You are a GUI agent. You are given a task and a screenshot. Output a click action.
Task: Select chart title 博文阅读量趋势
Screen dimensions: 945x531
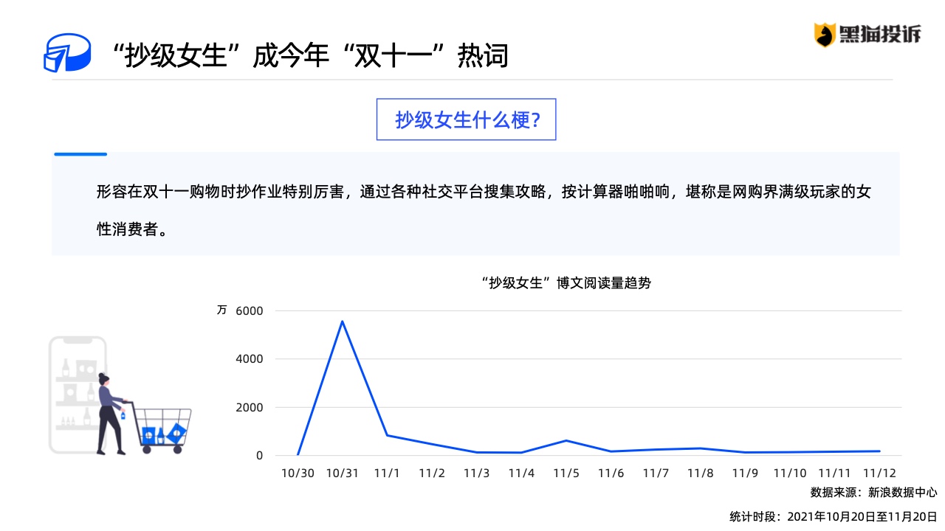(566, 283)
